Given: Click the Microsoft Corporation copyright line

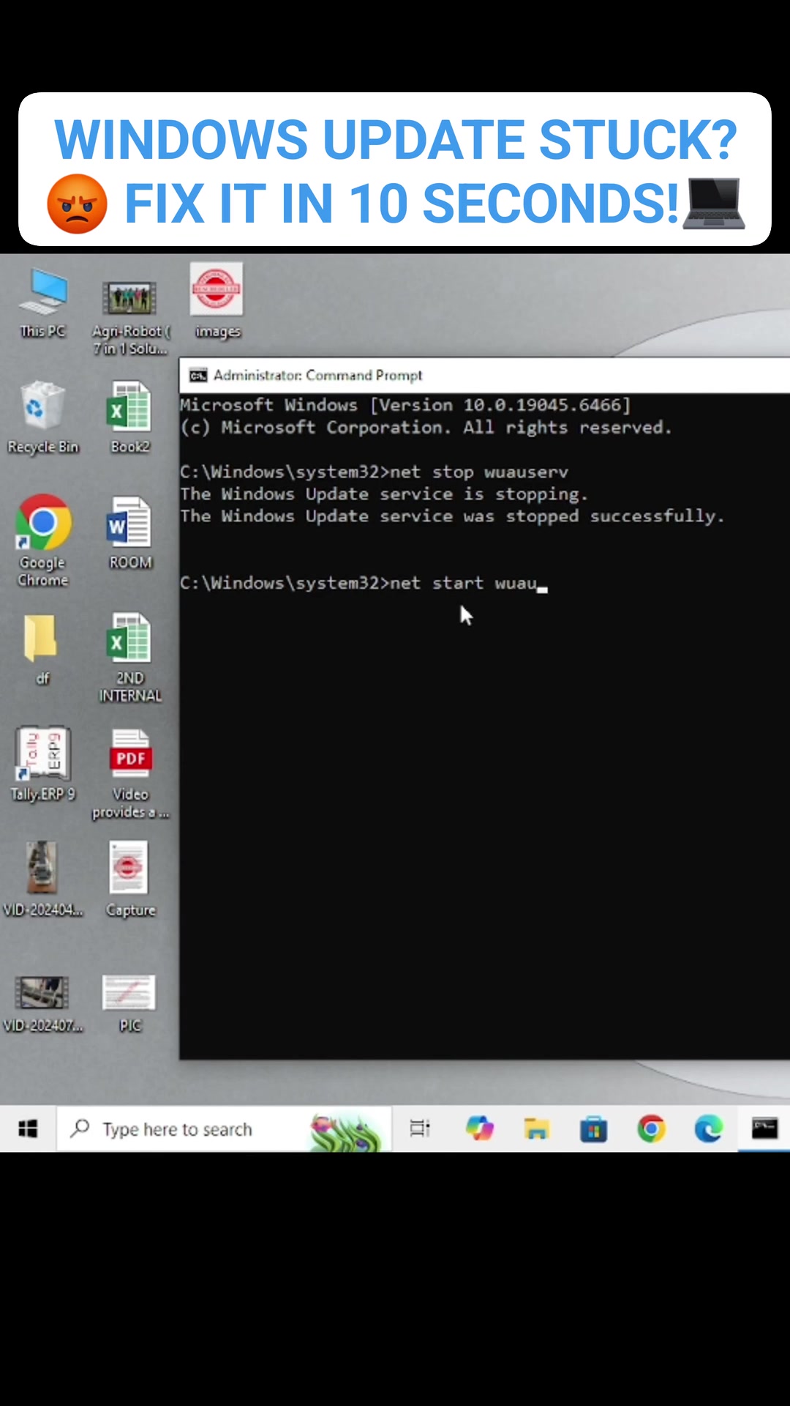Looking at the screenshot, I should [x=426, y=427].
